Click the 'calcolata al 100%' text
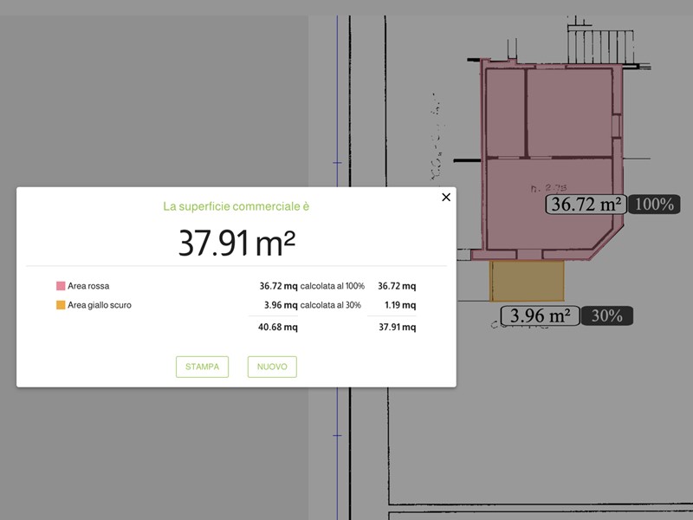Image resolution: width=693 pixels, height=520 pixels. point(332,286)
